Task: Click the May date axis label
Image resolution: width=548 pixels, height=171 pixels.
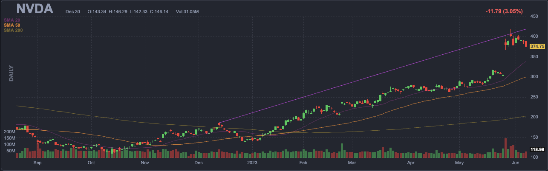Action: click(459, 163)
